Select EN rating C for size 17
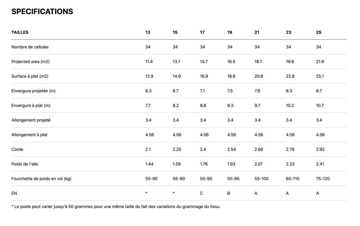The height and width of the screenshot is (226, 360). [x=201, y=193]
